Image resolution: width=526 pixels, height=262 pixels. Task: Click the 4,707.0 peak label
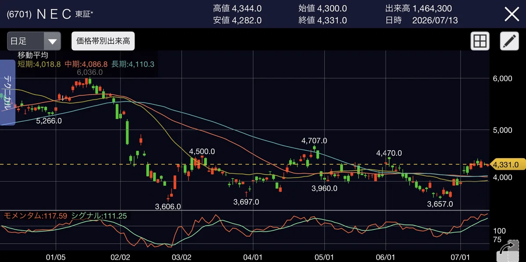click(x=314, y=141)
